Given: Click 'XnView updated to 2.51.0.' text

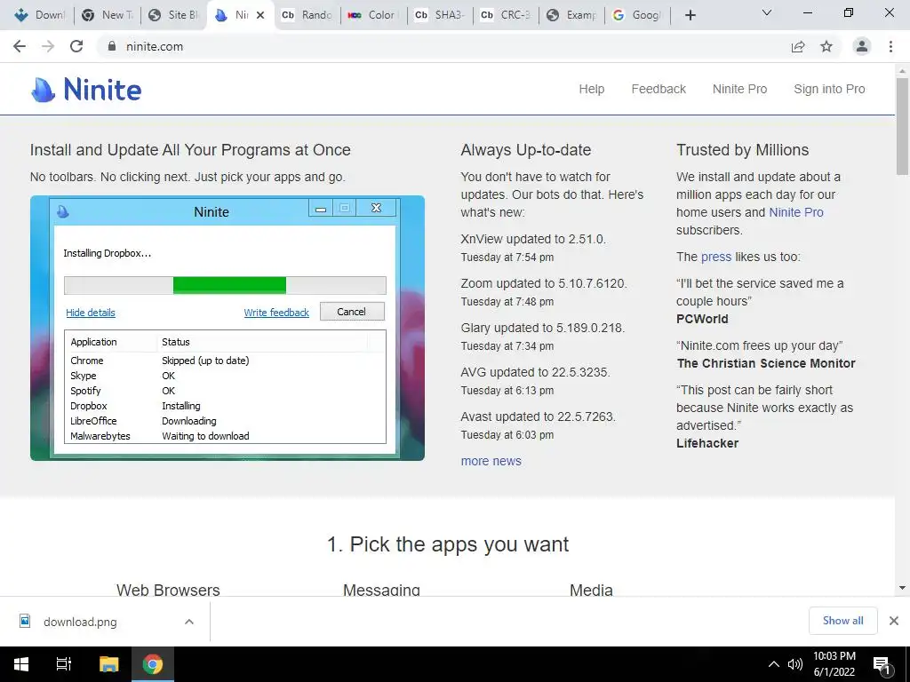Looking at the screenshot, I should coord(533,239).
